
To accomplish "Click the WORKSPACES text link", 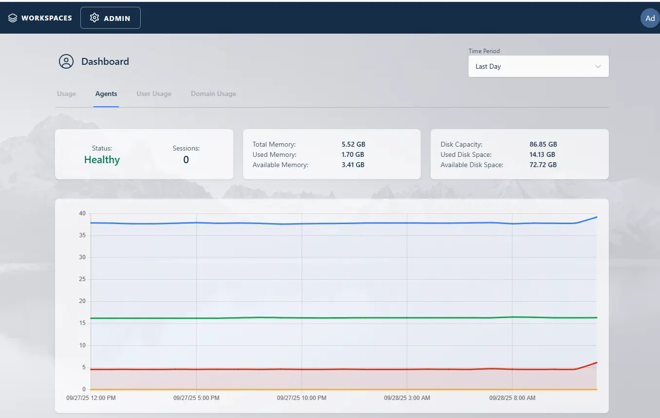I will (x=47, y=18).
